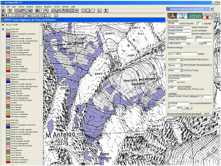Click the Sigma summarize icon
Screen dimensions: 221x166
[x=106, y=11]
